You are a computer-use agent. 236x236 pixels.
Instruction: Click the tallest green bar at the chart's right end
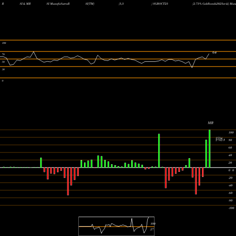coord(210,149)
